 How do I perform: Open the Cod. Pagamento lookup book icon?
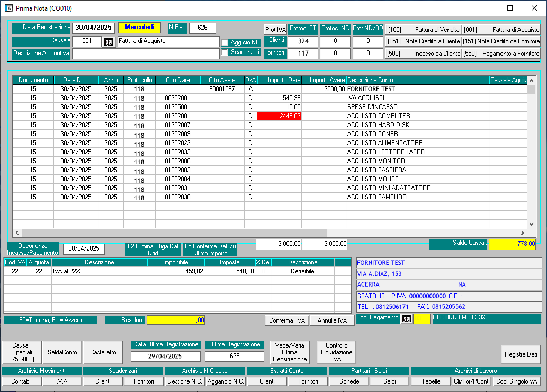406,319
